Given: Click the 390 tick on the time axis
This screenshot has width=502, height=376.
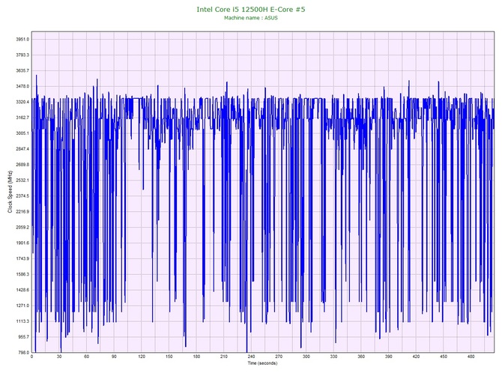Looking at the screenshot, I should click(389, 357).
